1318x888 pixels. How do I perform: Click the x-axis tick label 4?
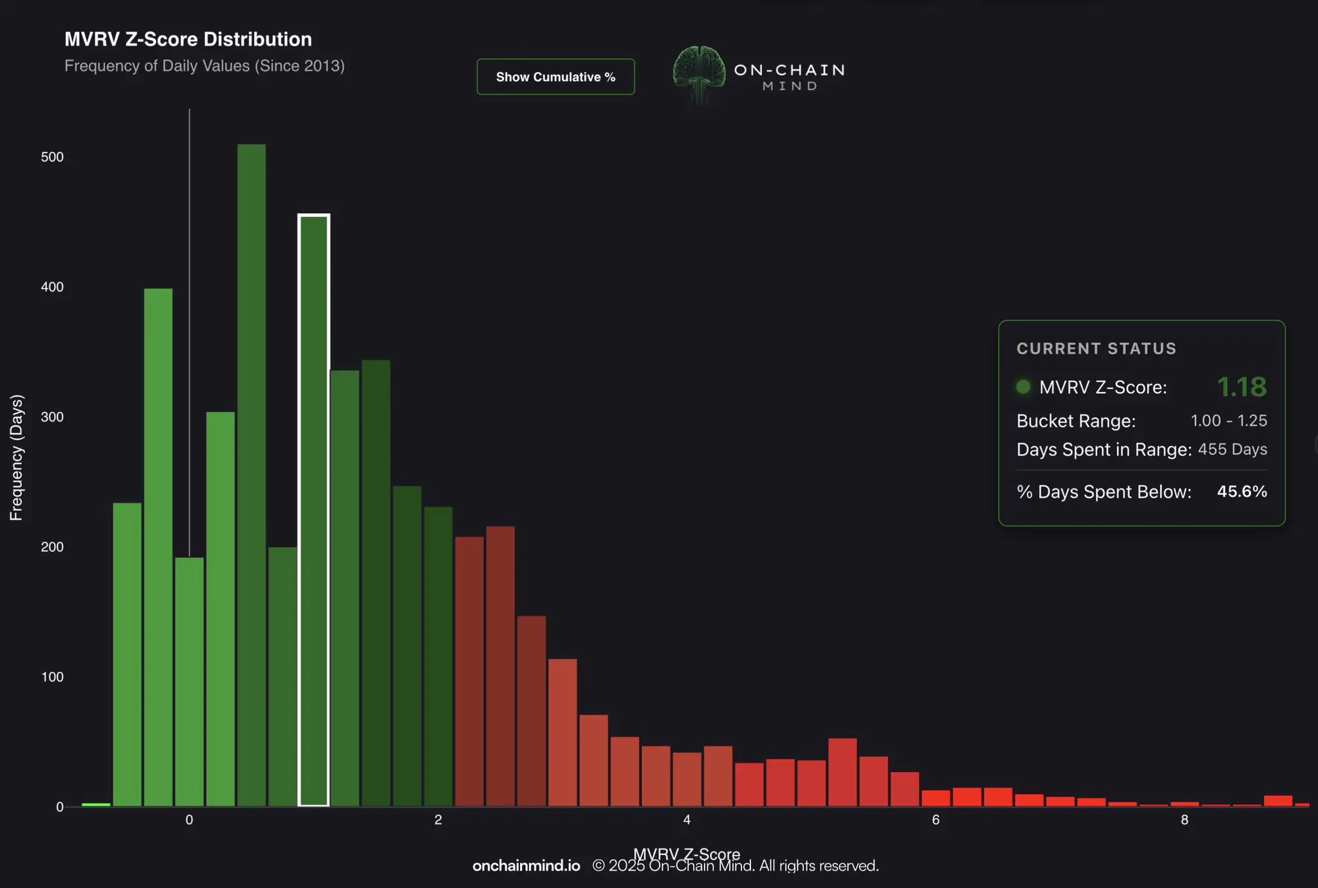687,820
